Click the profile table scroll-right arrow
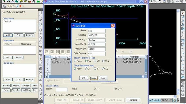This screenshot has width=186, height=104. 143,77
